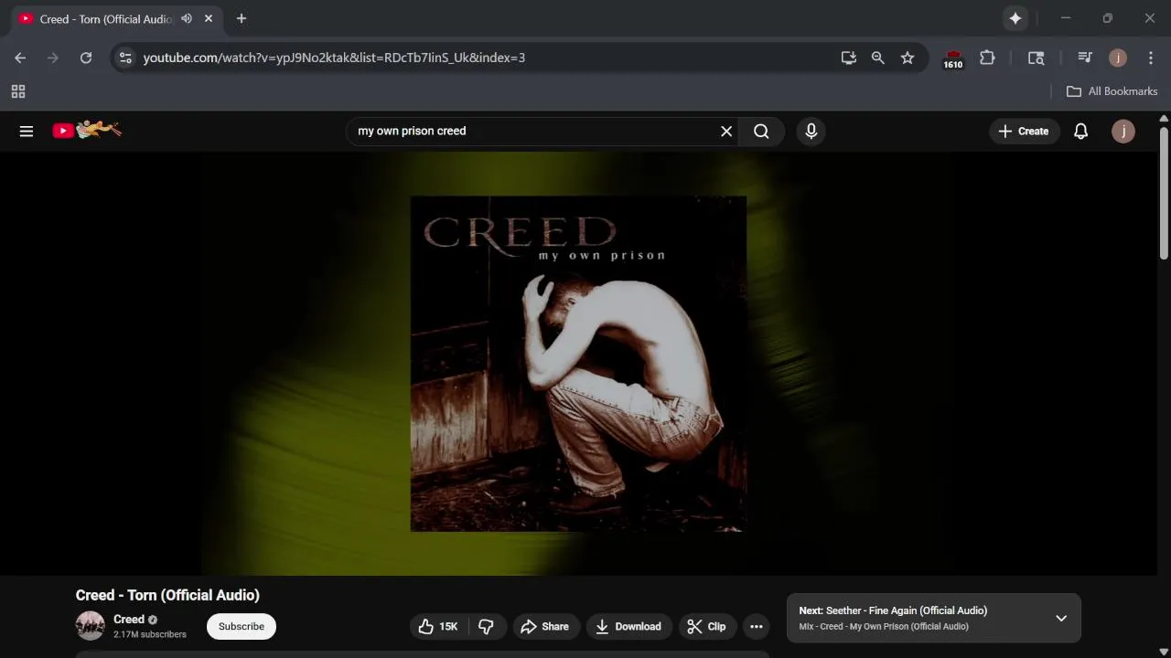Open the Create menu
The width and height of the screenshot is (1171, 658).
[1025, 131]
